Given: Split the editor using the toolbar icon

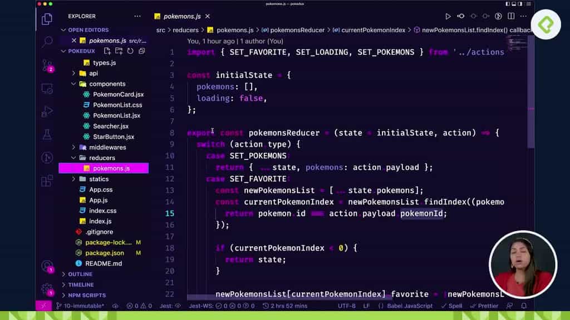Looking at the screenshot, I should point(510,16).
